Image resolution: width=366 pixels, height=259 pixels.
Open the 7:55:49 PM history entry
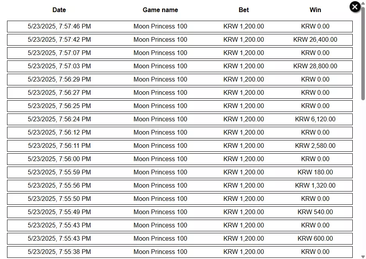click(x=180, y=212)
